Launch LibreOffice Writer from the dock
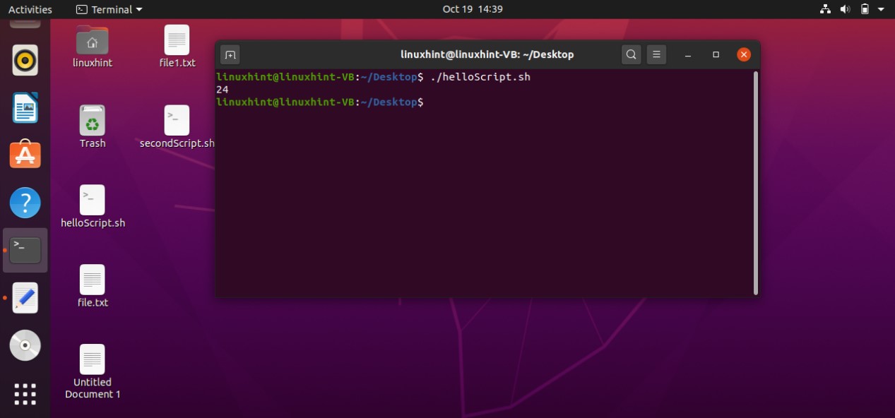This screenshot has width=895, height=418. pos(25,108)
